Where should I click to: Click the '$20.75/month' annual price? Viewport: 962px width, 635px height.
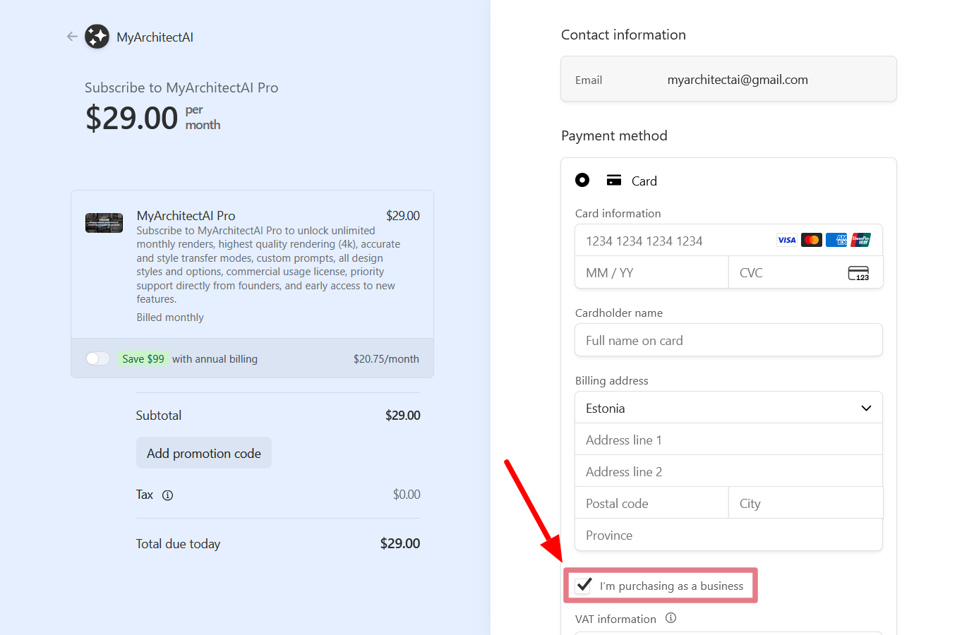point(386,359)
